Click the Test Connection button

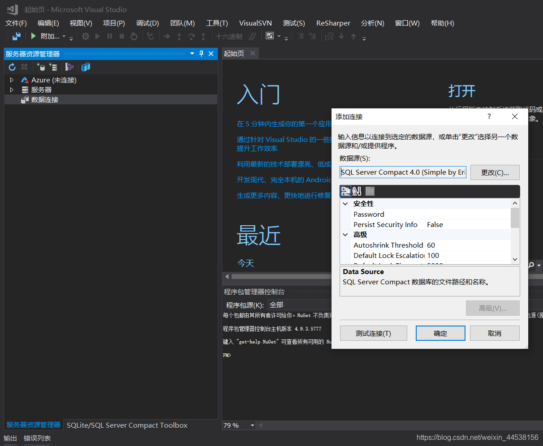(x=373, y=333)
